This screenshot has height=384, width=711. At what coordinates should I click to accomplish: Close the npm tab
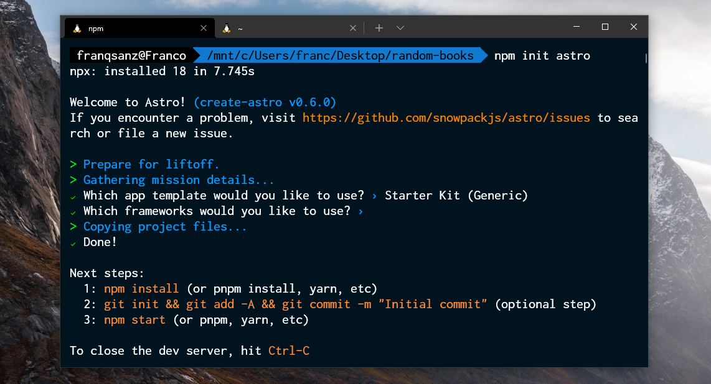coord(204,28)
